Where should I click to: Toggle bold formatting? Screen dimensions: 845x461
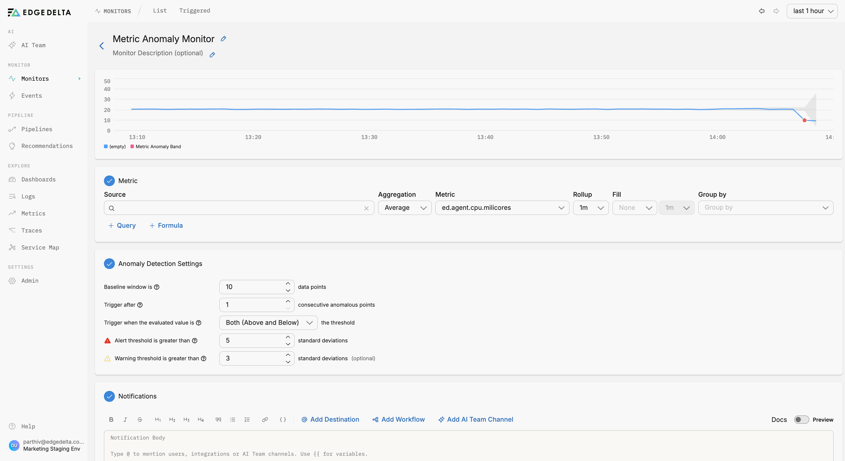(x=111, y=420)
